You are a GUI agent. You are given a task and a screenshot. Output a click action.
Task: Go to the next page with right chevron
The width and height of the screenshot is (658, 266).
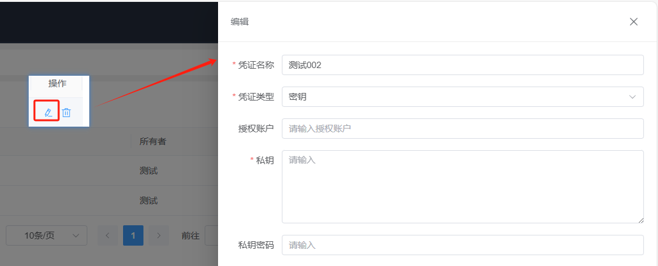(159, 235)
